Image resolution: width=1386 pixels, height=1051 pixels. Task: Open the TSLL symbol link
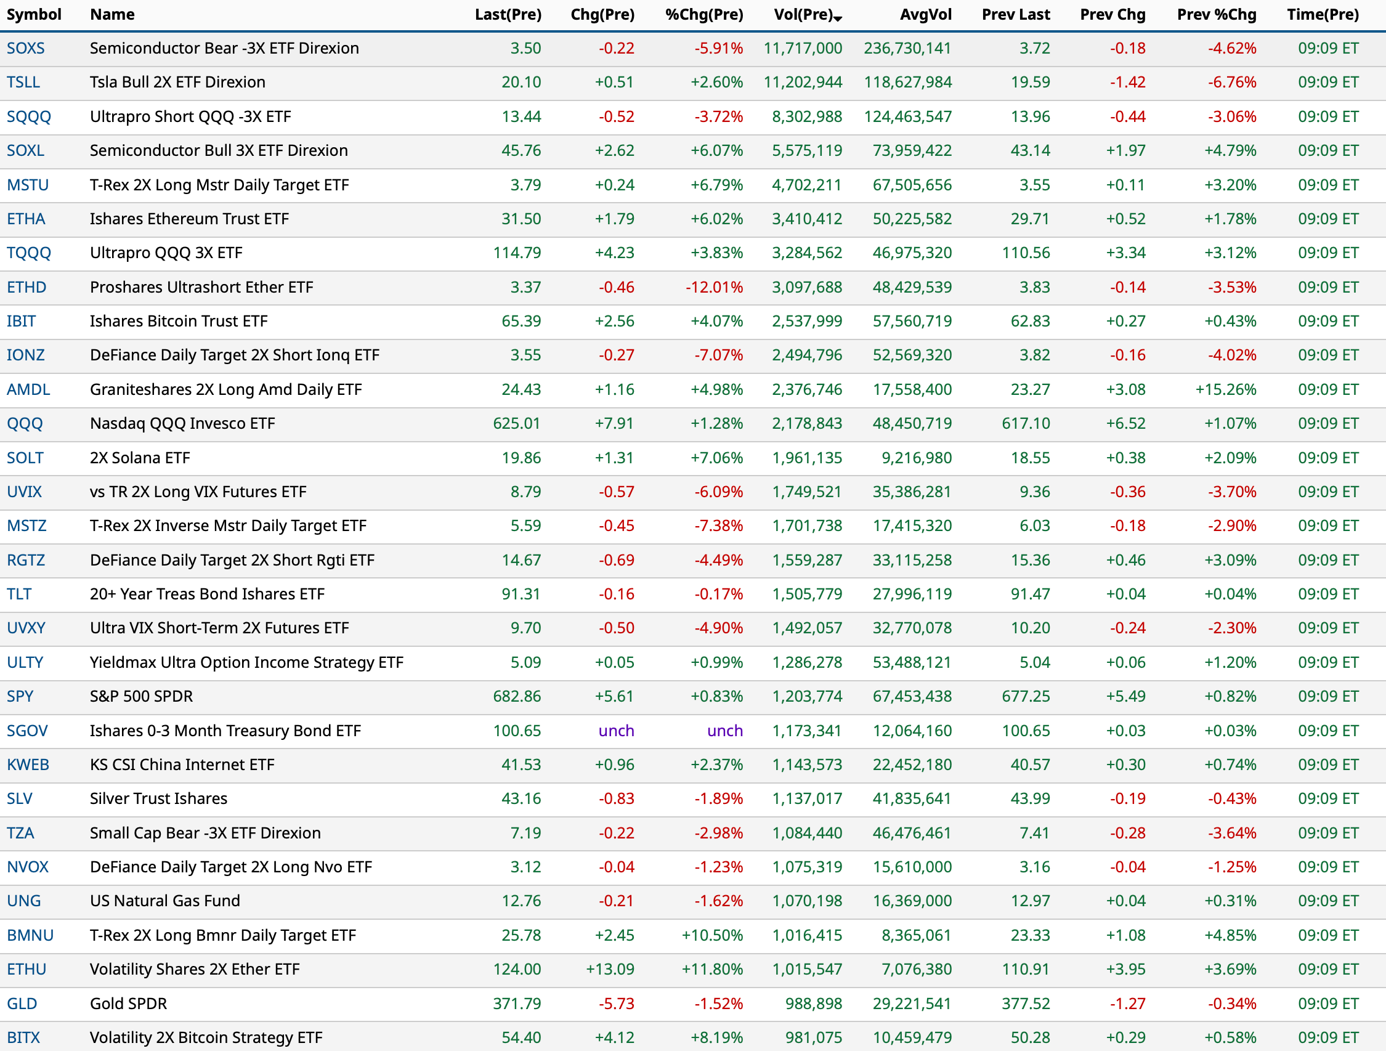pos(23,82)
